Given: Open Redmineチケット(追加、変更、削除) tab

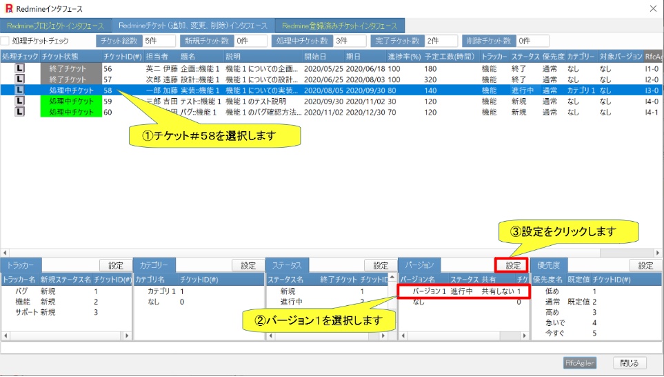Looking at the screenshot, I should (193, 26).
